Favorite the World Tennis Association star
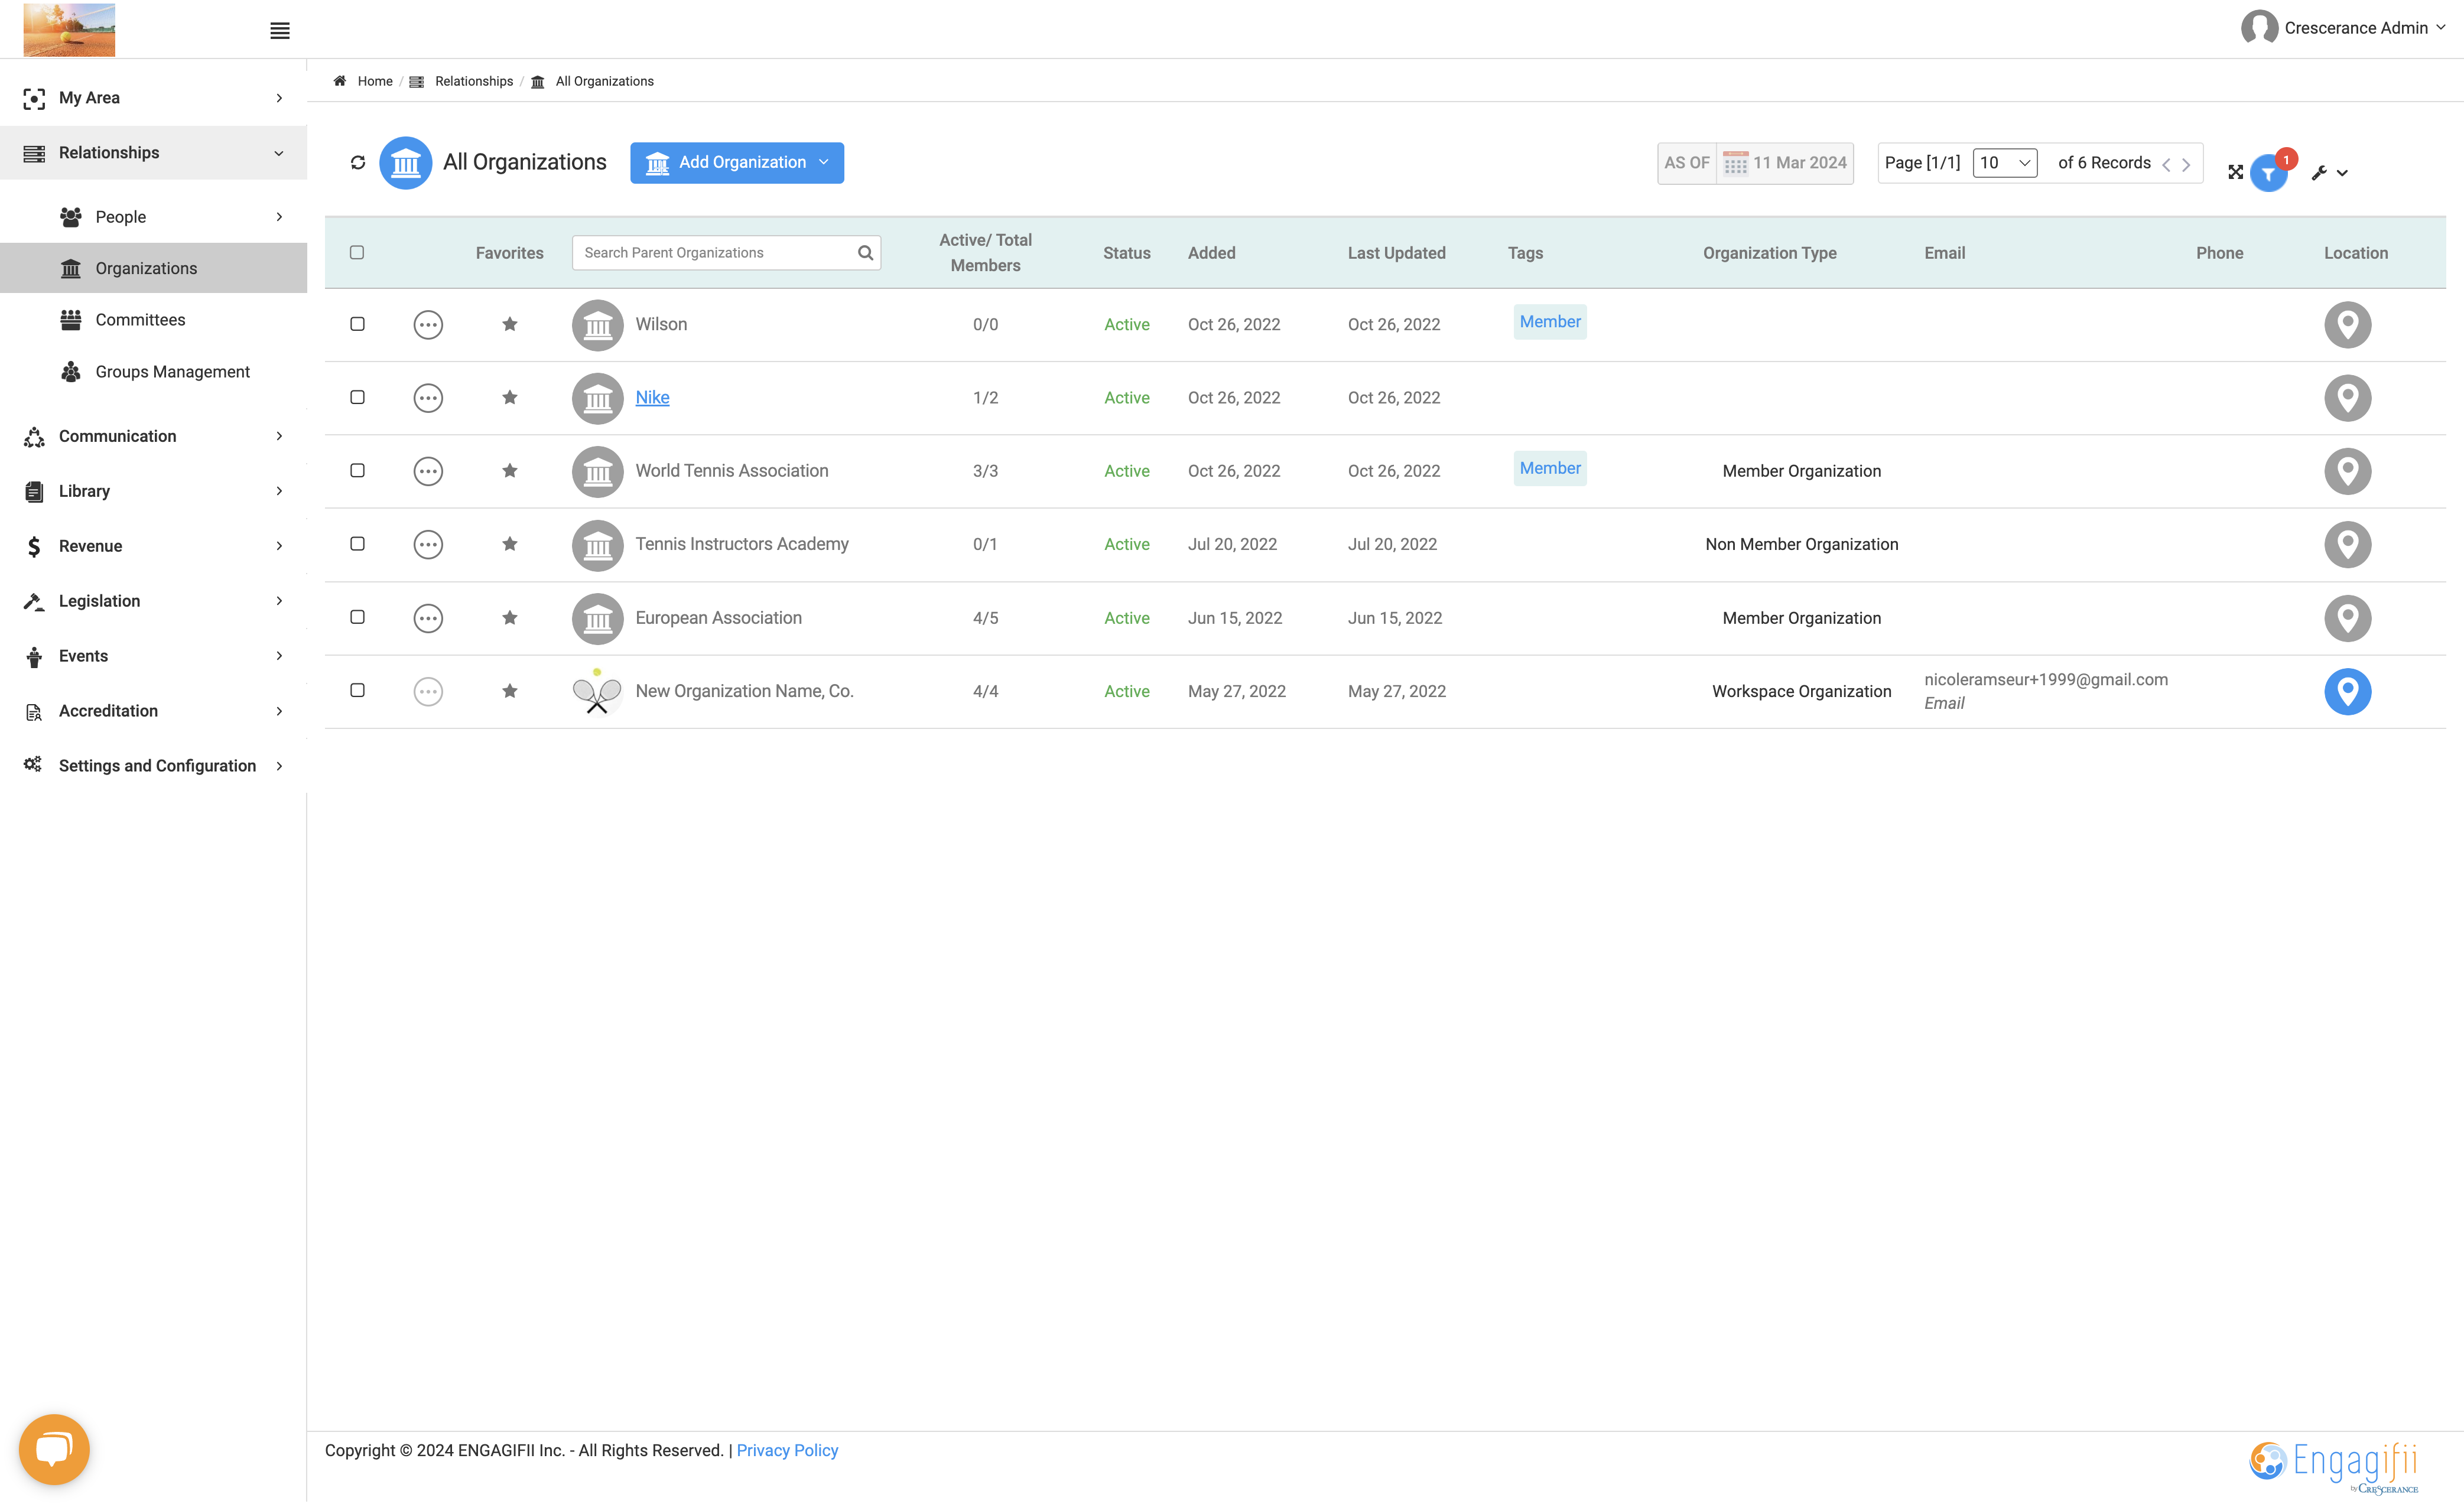2464x1504 pixels. (x=509, y=471)
